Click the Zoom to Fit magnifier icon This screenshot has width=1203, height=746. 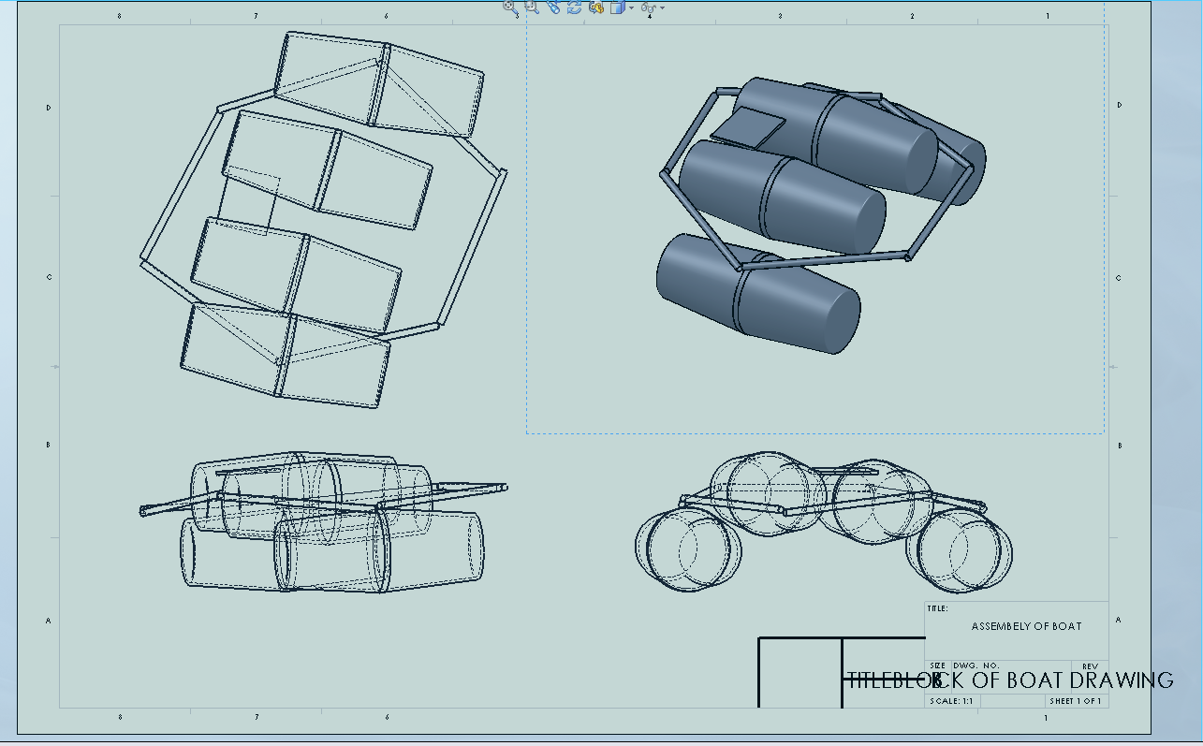coord(510,7)
